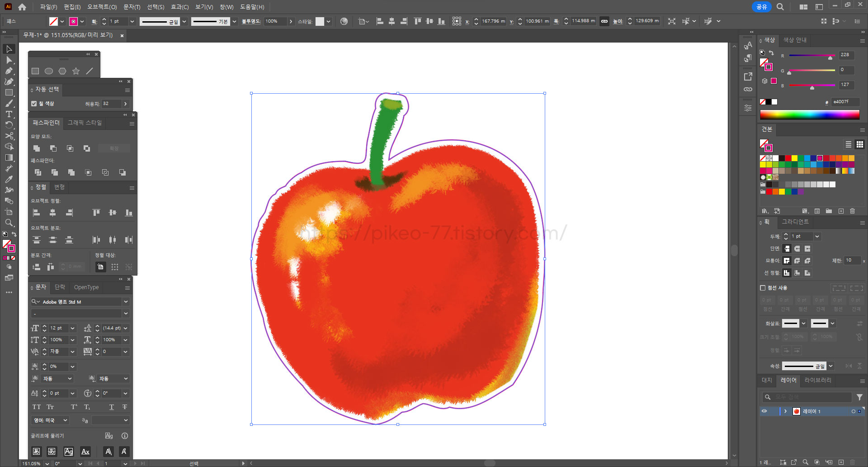Click 허용치 tolerance field 32

112,104
